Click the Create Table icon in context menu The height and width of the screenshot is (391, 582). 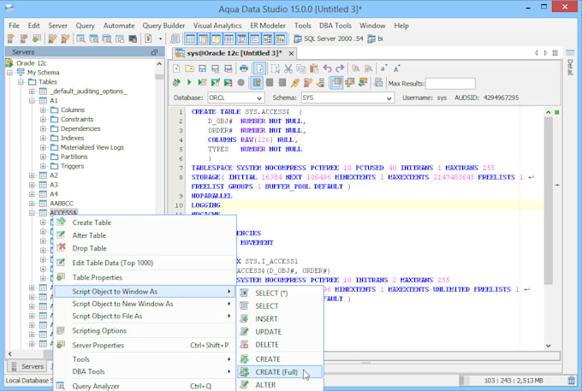click(61, 222)
